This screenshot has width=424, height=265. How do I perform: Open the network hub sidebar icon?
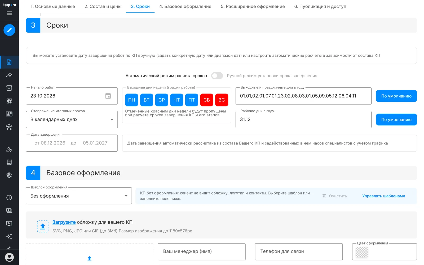pos(9,127)
